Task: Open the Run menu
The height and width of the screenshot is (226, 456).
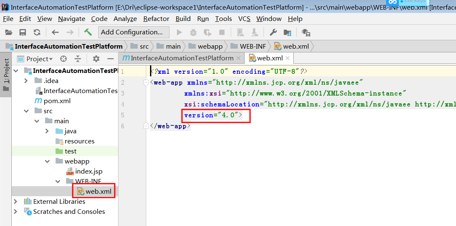Action: click(203, 19)
